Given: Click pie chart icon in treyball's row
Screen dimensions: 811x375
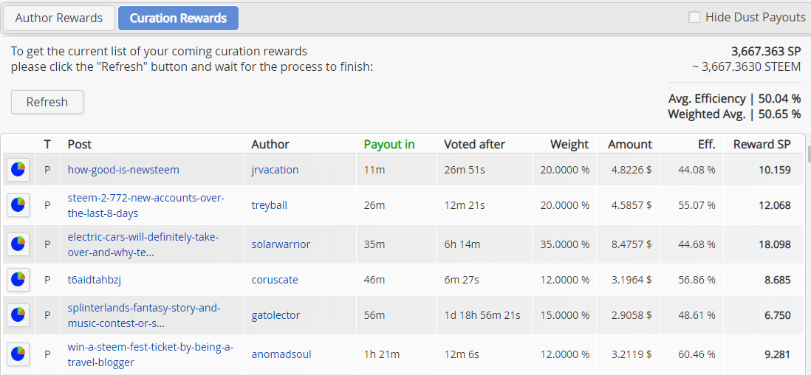Looking at the screenshot, I should (18, 205).
